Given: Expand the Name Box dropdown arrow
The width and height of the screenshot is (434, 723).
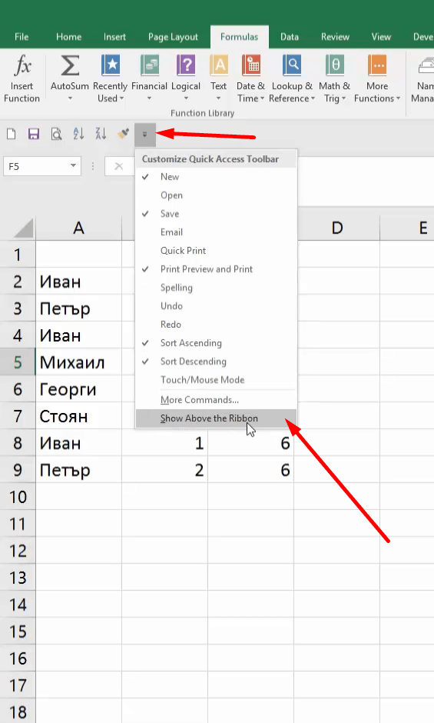Looking at the screenshot, I should point(73,166).
